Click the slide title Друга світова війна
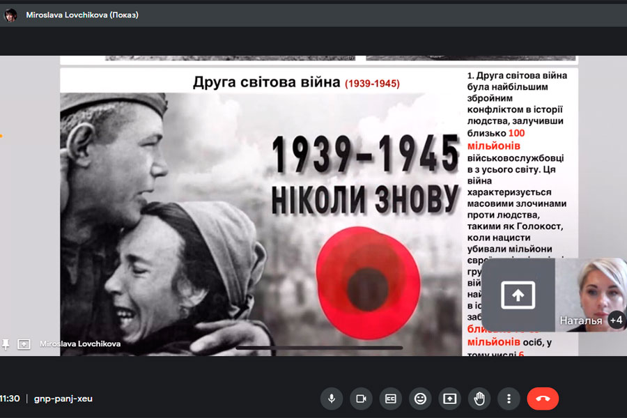 (x=266, y=82)
